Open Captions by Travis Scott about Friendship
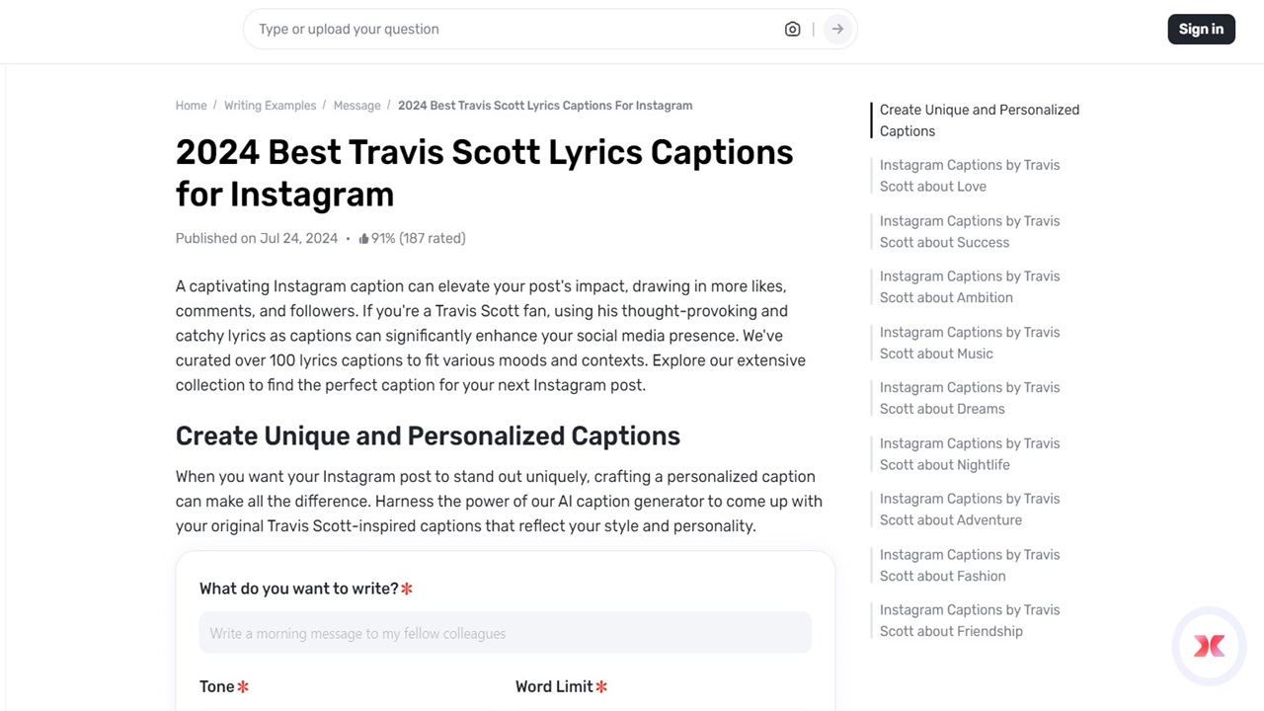1264x711 pixels. tap(969, 620)
